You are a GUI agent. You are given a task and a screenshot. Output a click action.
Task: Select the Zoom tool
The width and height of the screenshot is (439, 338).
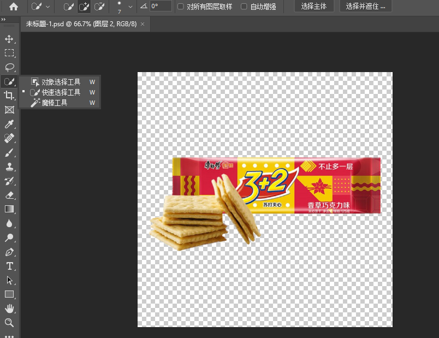(x=9, y=323)
